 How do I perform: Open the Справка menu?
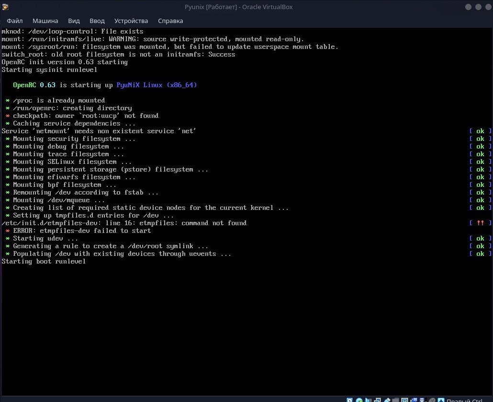click(170, 21)
